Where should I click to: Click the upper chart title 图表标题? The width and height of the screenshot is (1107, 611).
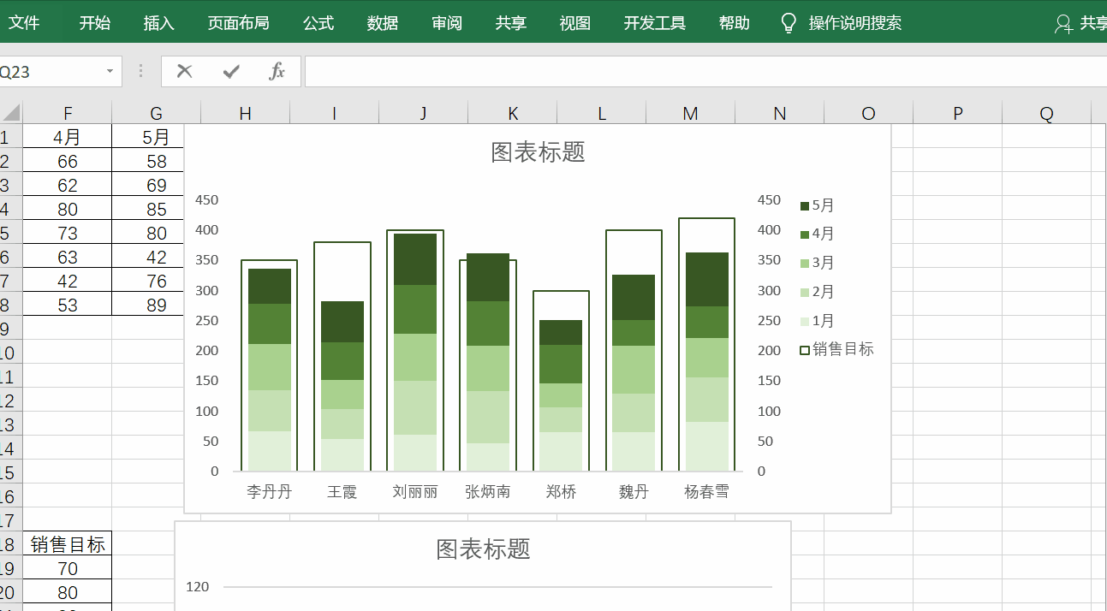pyautogui.click(x=538, y=152)
